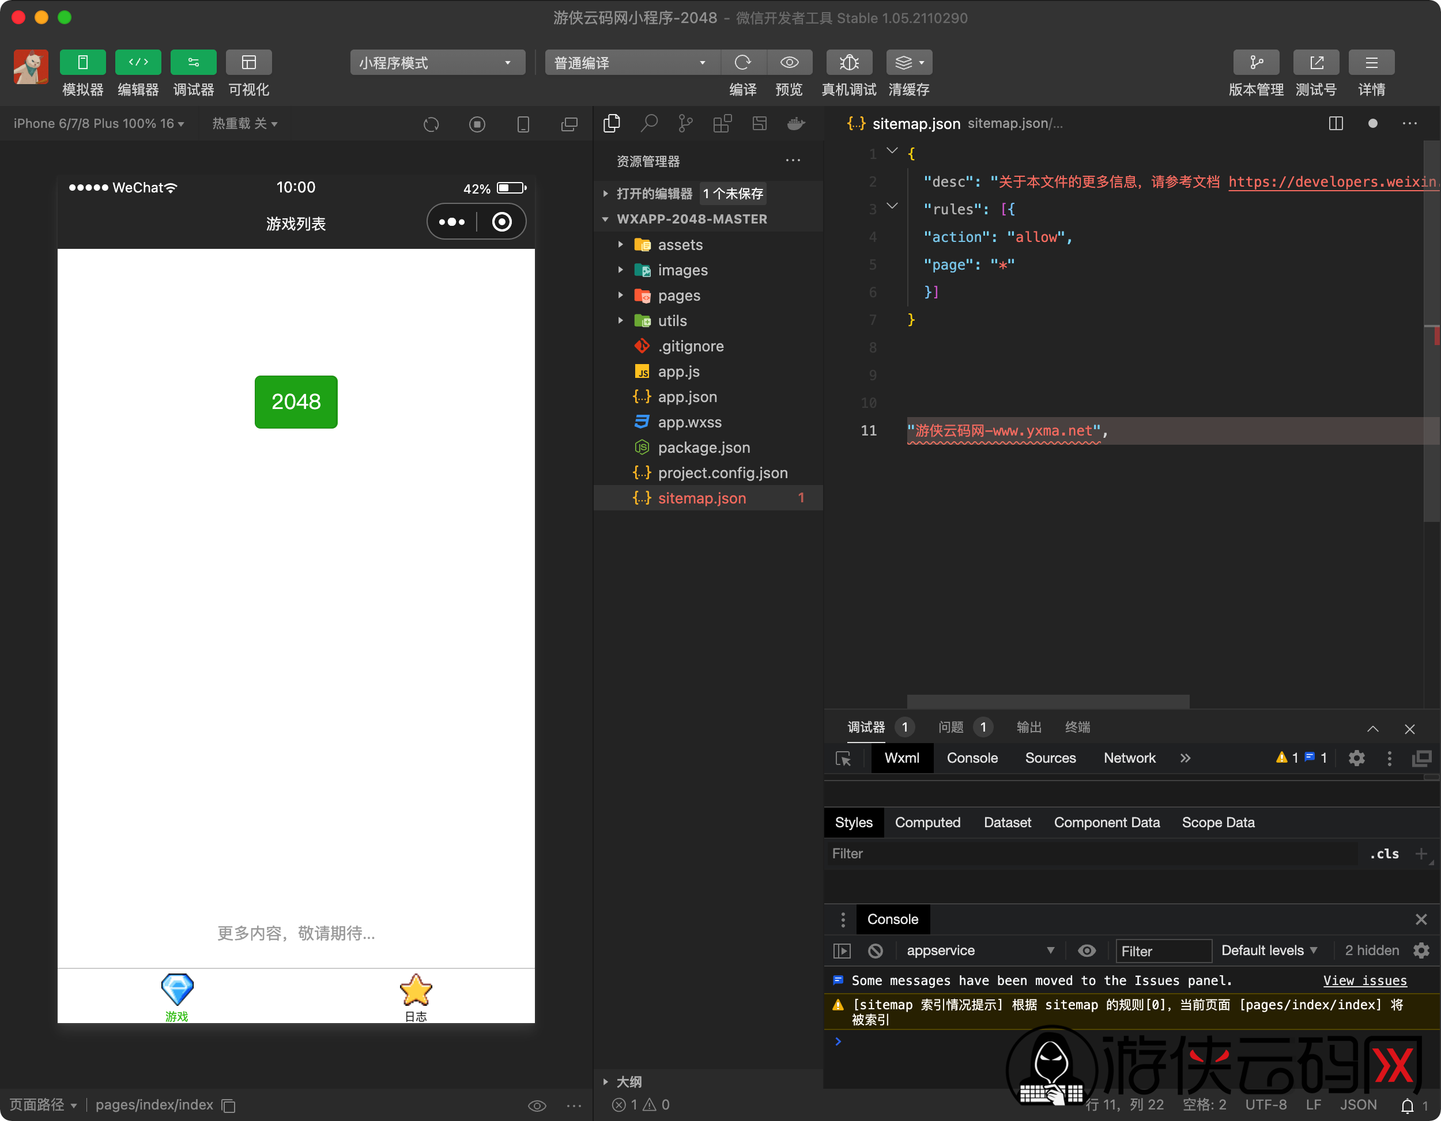The image size is (1441, 1121).
Task: Expand the pages folder
Action: [x=708, y=296]
